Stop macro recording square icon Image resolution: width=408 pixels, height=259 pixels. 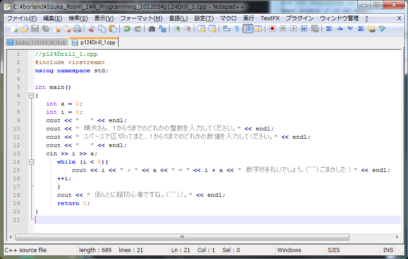283,29
